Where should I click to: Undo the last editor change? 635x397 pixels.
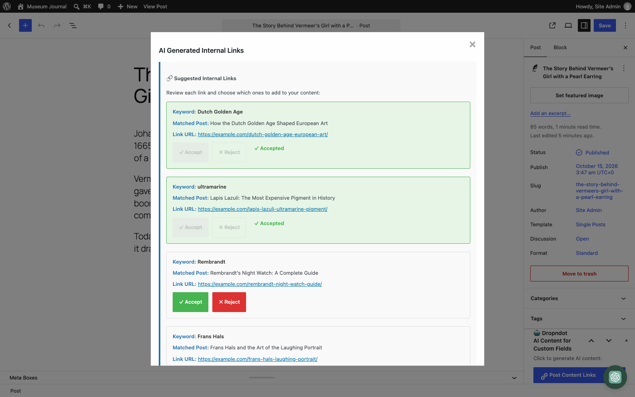tap(41, 25)
